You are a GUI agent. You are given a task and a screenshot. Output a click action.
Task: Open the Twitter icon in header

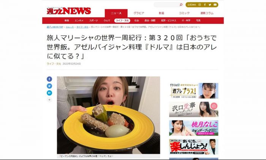[210, 5]
